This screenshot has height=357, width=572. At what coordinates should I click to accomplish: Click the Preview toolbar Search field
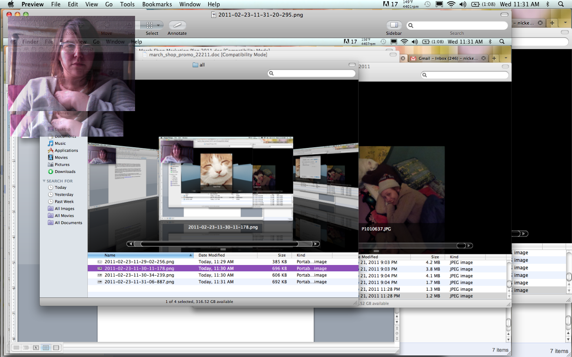coord(457,25)
